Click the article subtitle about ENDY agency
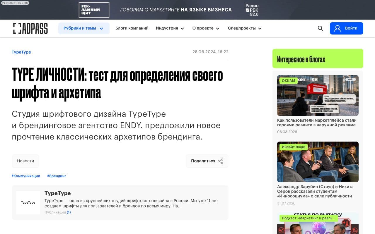Screen dimensions: 375x234 point(116,125)
